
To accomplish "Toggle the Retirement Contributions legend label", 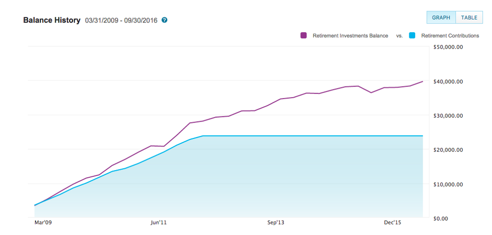I will tap(450, 36).
